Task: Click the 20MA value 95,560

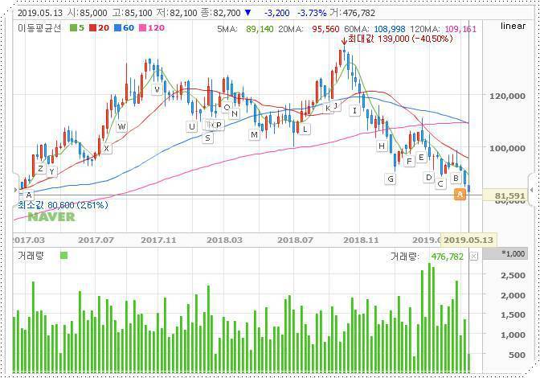Action: point(325,29)
